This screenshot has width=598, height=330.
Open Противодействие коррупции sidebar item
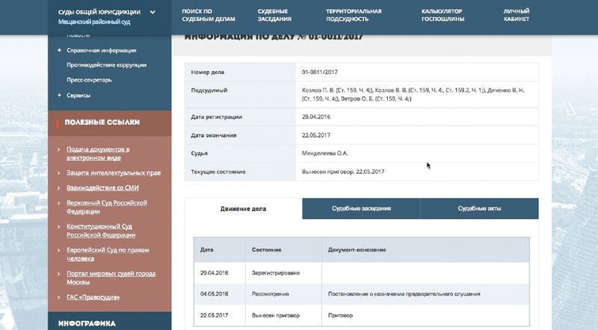tap(106, 65)
